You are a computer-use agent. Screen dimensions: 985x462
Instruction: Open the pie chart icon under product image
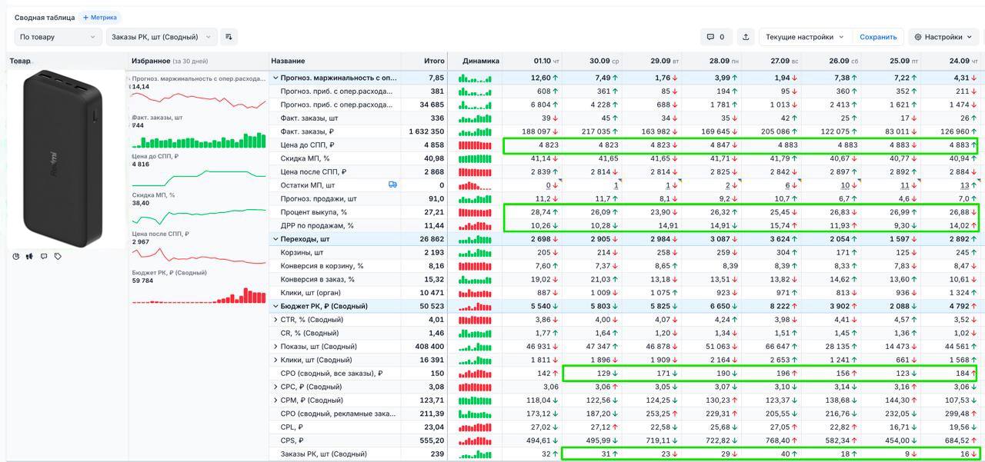coord(16,257)
